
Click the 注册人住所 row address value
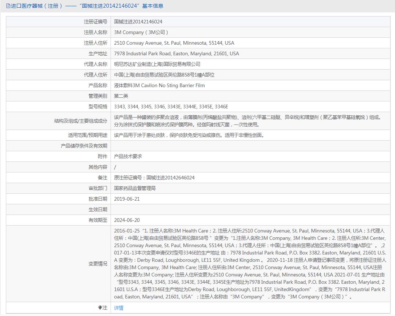pyautogui.click(x=174, y=43)
